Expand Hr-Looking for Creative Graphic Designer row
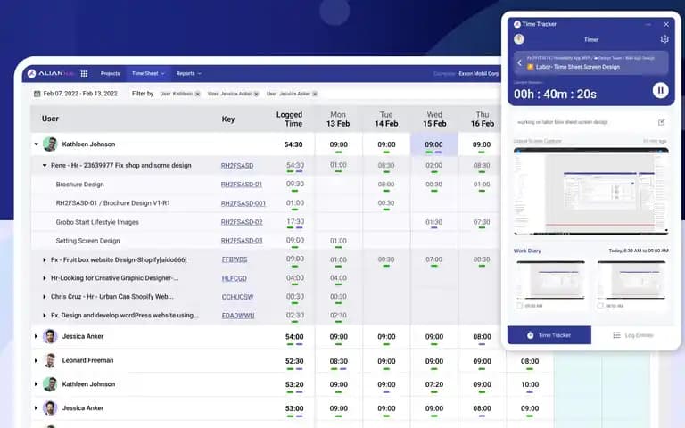The image size is (685, 428). [x=44, y=278]
